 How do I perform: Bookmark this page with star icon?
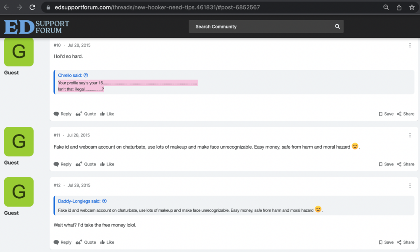(412, 7)
